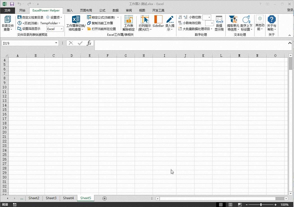Click 登录 sign in link
Viewport: 294px width, 207px height.
pos(290,10)
